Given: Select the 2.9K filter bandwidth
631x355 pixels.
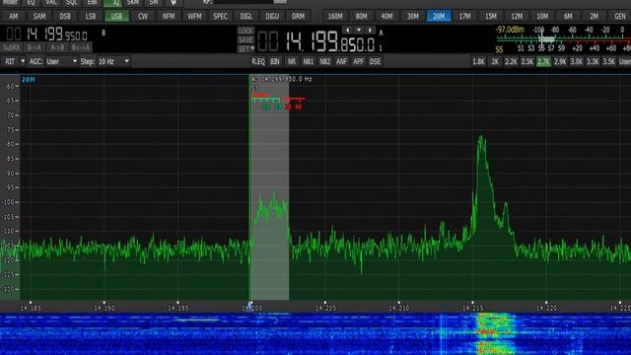Looking at the screenshot, I should 560,61.
